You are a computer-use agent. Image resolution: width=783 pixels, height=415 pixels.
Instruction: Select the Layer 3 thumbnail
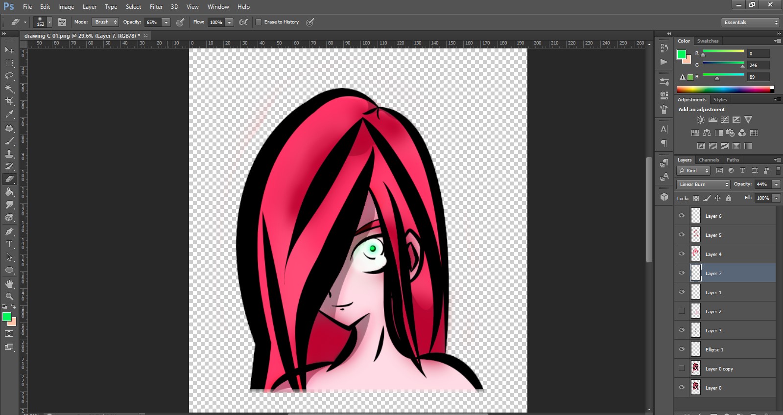pos(696,330)
